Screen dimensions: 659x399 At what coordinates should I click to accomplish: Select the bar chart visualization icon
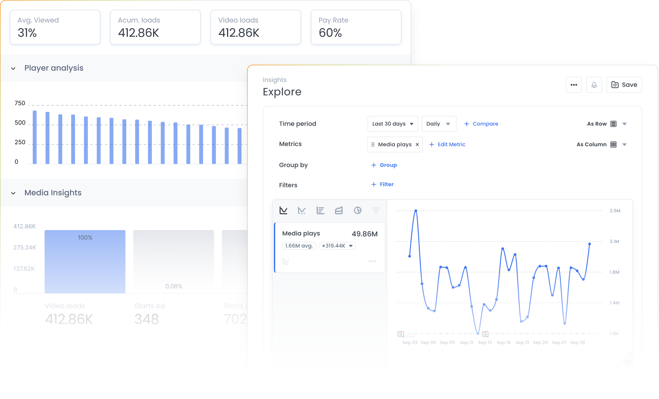pyautogui.click(x=320, y=210)
